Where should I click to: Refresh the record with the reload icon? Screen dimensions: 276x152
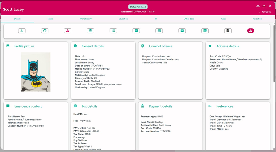point(264,6)
